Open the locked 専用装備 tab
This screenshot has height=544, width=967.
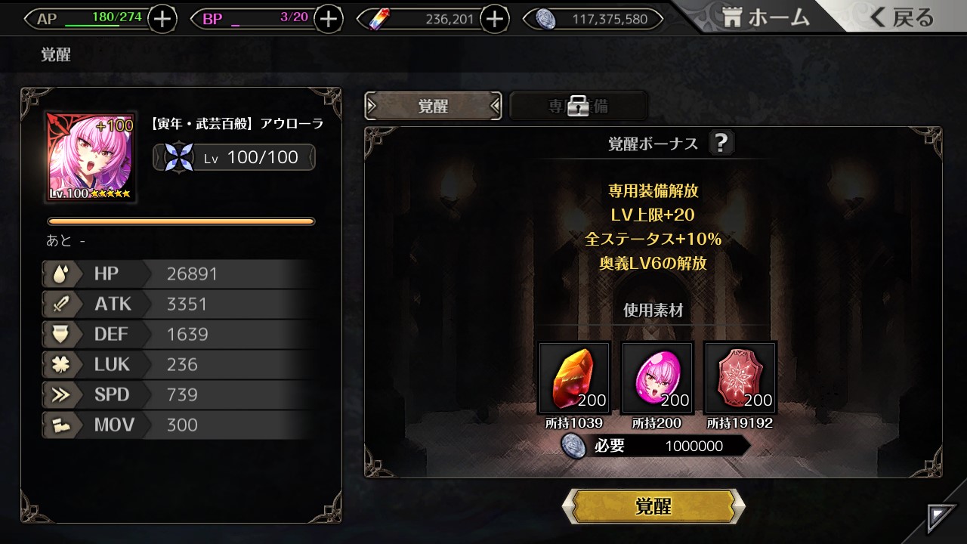(578, 107)
